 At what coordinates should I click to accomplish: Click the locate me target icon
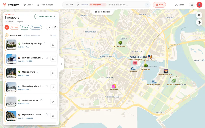tap(199, 22)
